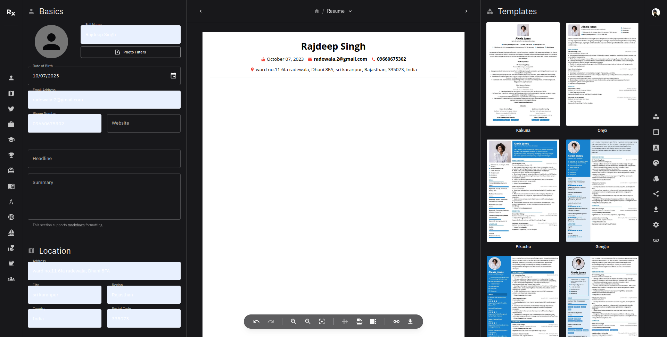The width and height of the screenshot is (667, 337).
Task: Open the Typography panel
Action: 656,148
